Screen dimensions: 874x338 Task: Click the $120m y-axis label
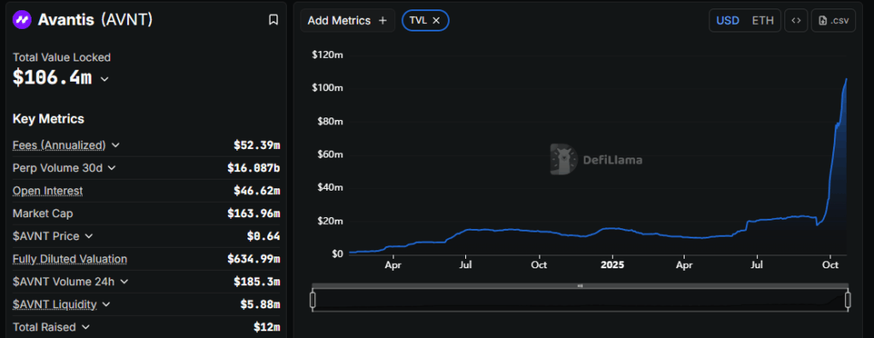pyautogui.click(x=327, y=55)
